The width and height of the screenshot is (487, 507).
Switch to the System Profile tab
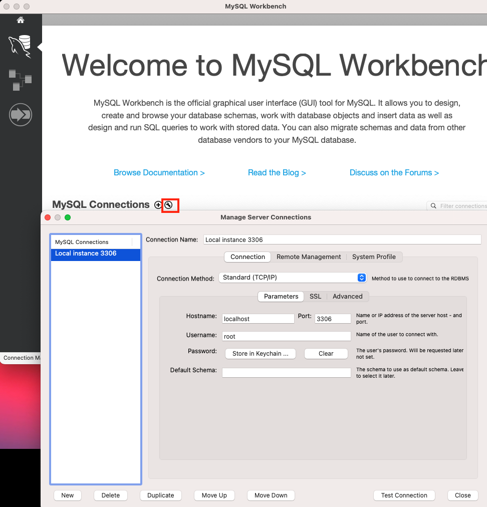[374, 257]
